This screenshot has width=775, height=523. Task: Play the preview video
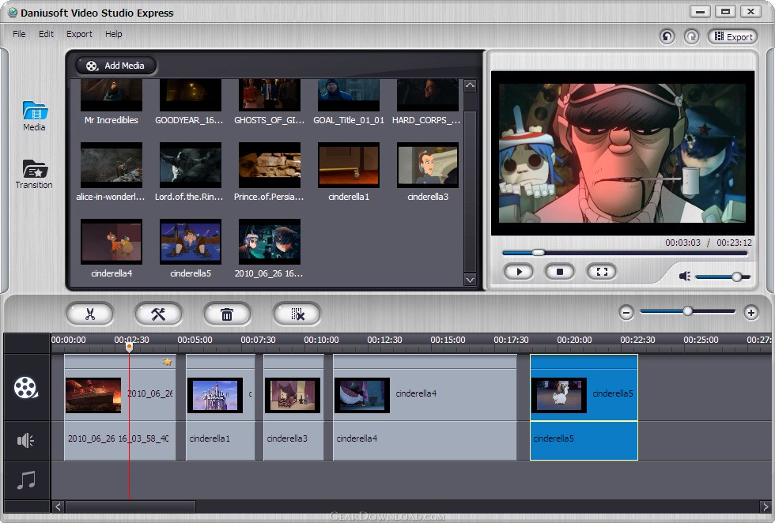[519, 272]
